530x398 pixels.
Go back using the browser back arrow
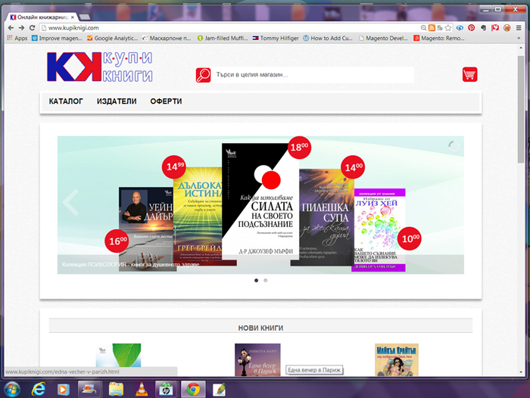pos(11,28)
